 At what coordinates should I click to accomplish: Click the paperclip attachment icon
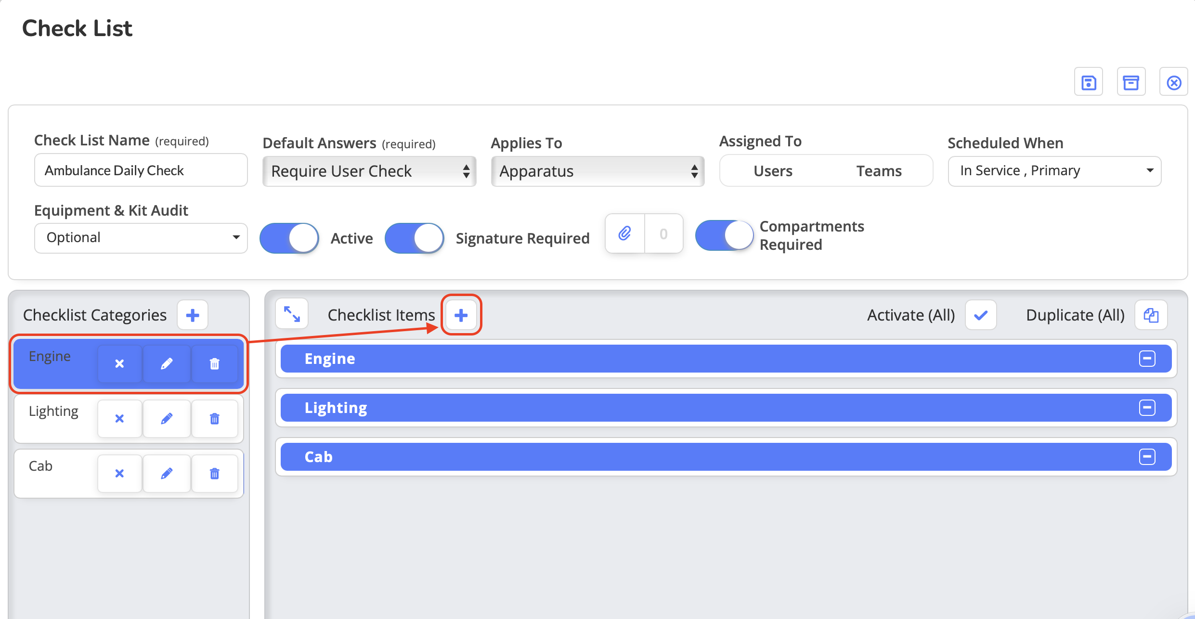625,234
